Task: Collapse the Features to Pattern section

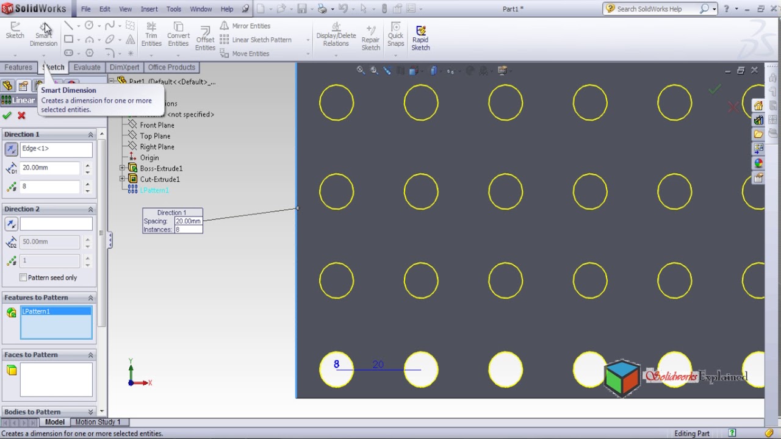Action: coord(91,298)
